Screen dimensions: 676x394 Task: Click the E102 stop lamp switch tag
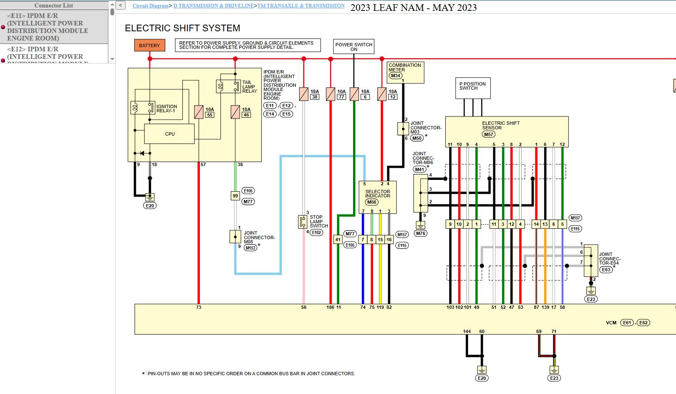[316, 232]
